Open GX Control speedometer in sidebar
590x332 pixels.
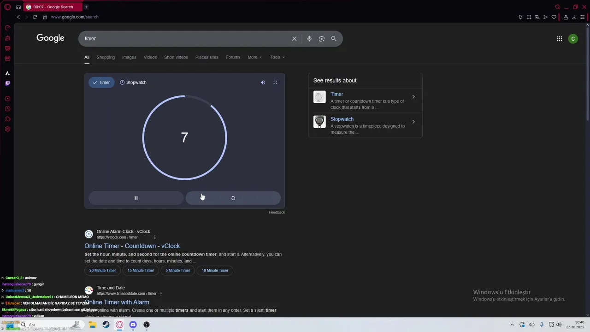click(7, 28)
